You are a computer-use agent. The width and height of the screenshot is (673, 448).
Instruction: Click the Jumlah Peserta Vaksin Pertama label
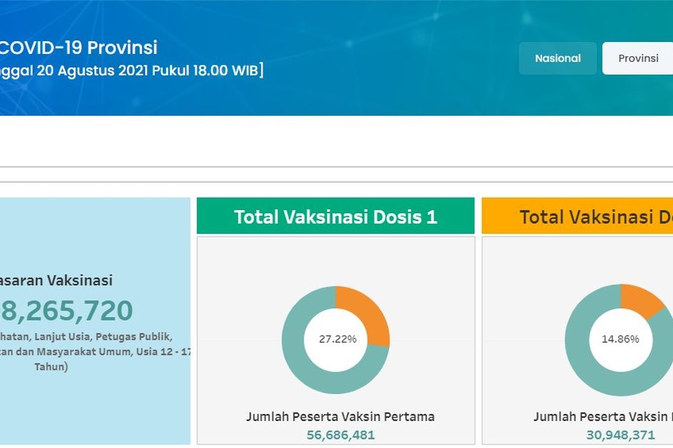(x=340, y=417)
